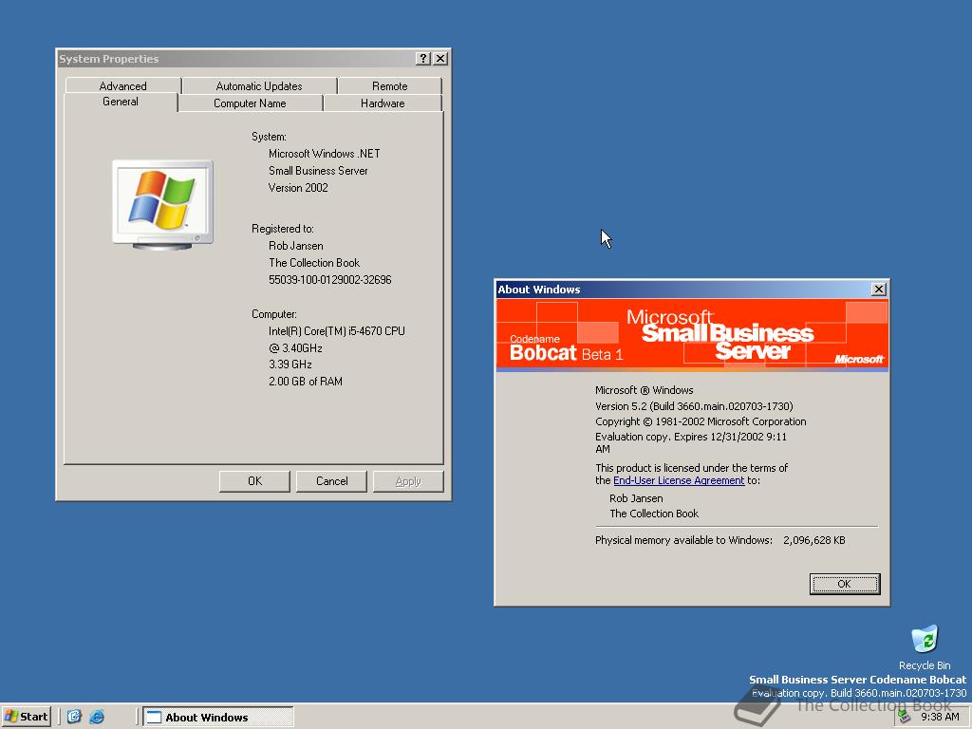Viewport: 972px width, 729px height.
Task: Click the greyed Apply button
Action: [408, 481]
